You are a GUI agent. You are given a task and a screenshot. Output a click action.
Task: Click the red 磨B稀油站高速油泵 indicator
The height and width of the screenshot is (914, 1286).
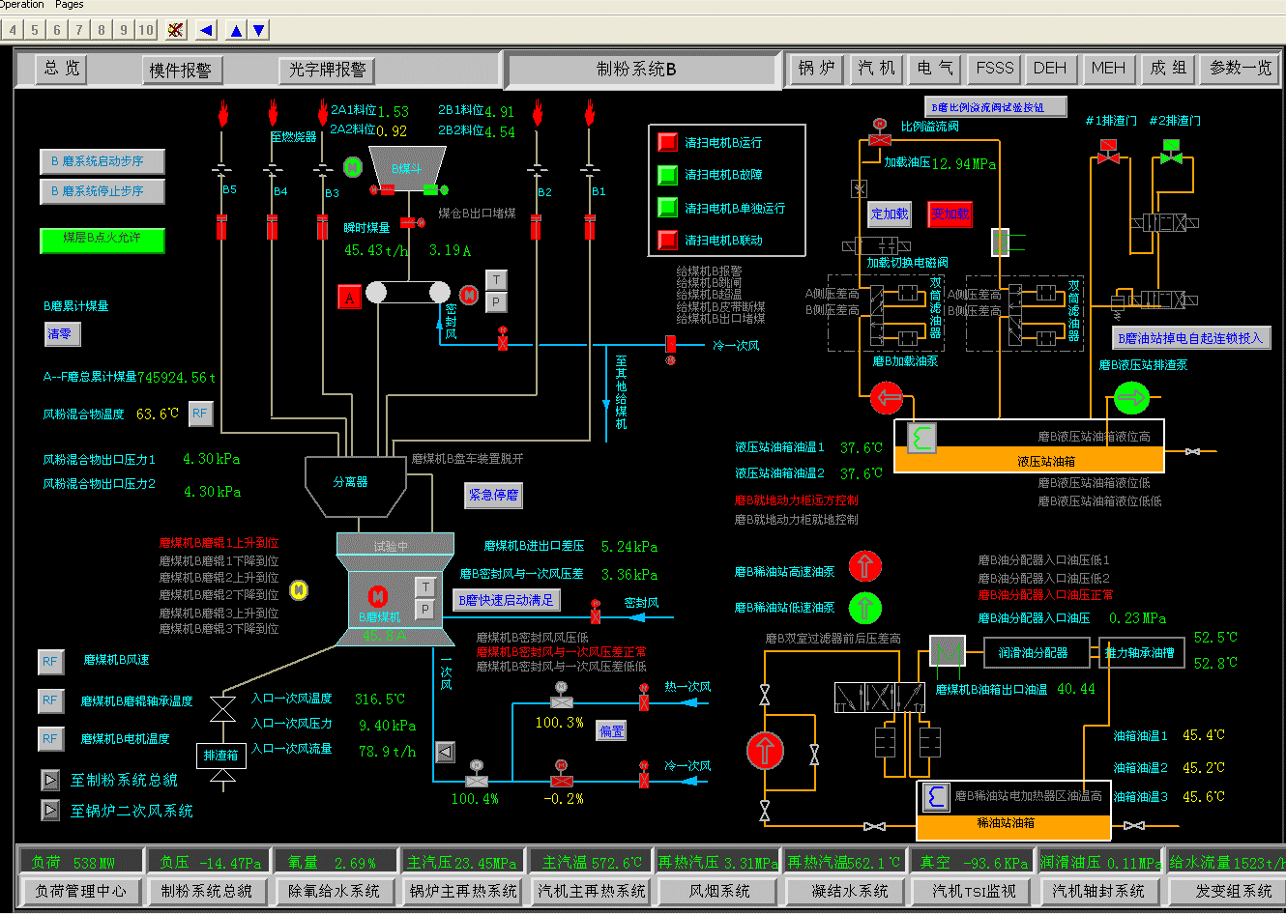(865, 566)
